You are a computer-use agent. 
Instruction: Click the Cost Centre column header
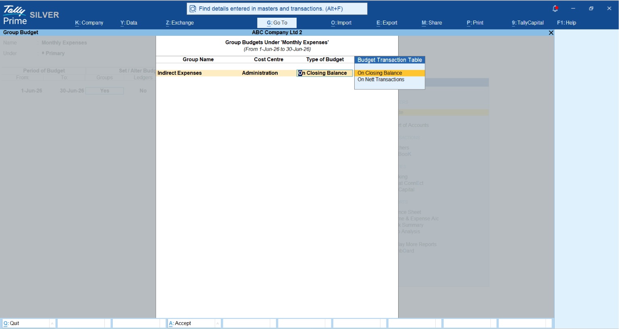point(268,60)
